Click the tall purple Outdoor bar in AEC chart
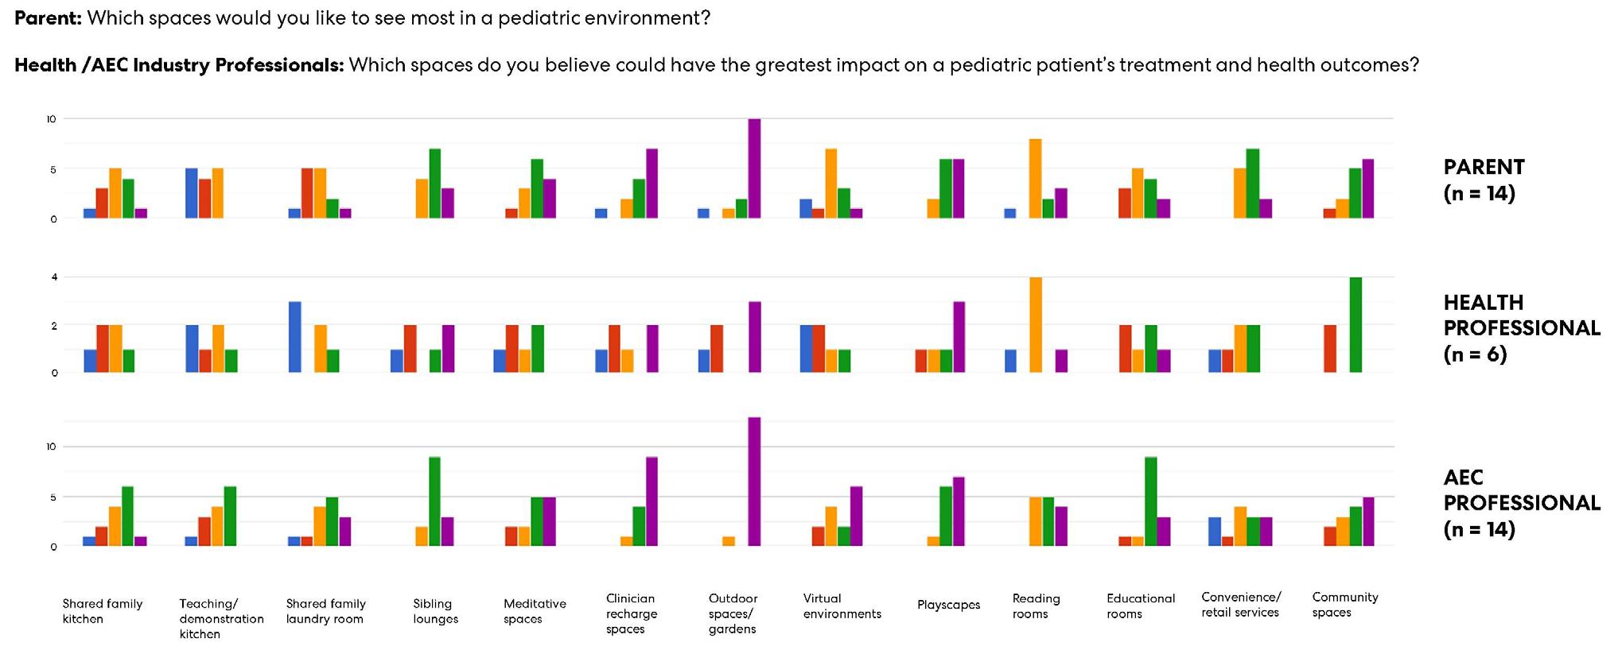This screenshot has width=1622, height=650. [754, 482]
